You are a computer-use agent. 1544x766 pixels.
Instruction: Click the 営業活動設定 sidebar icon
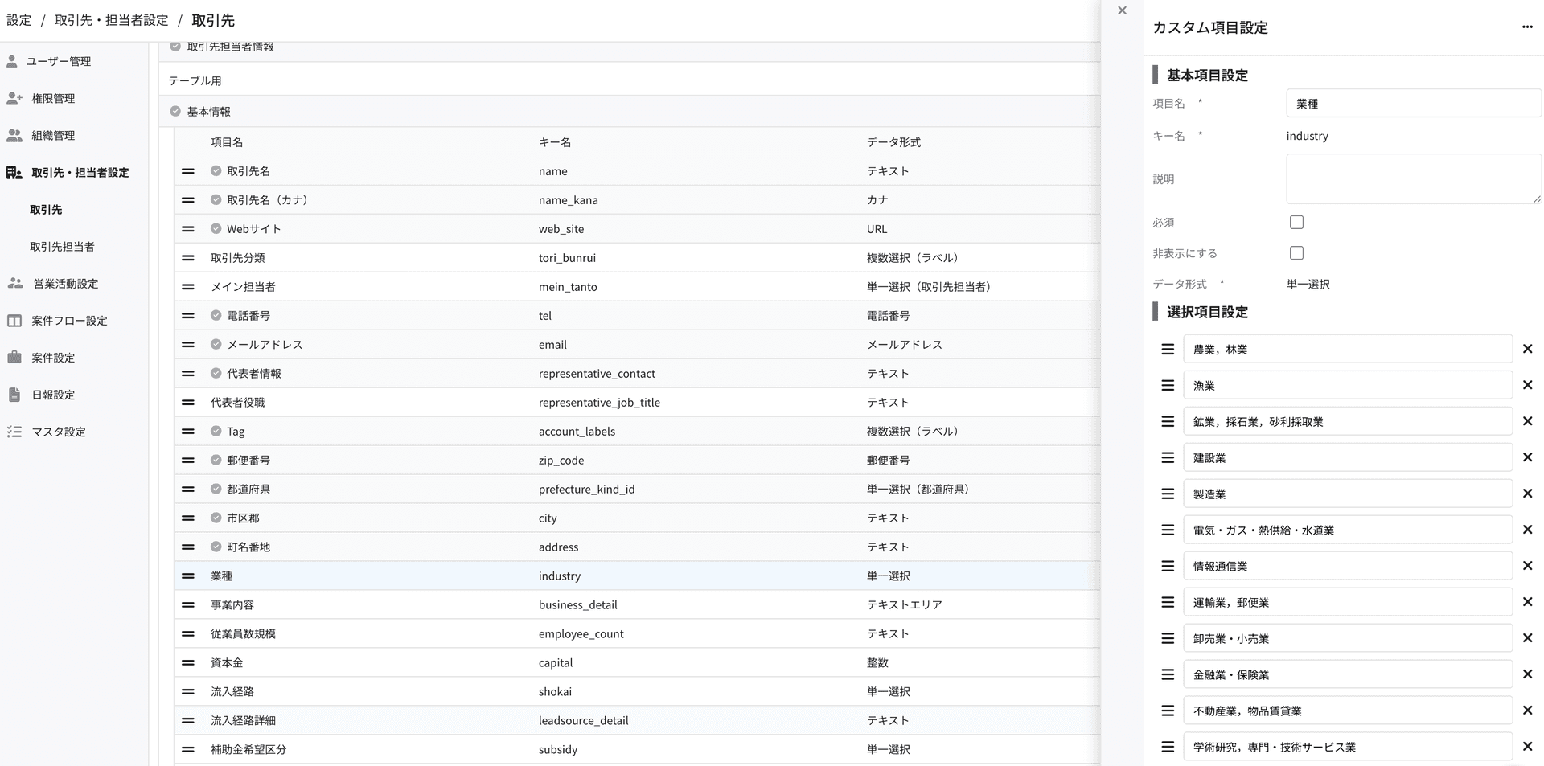click(64, 283)
